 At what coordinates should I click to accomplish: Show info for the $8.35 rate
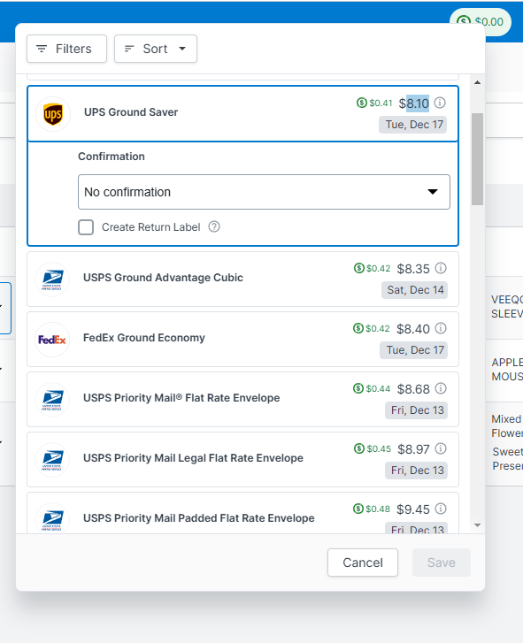click(441, 268)
